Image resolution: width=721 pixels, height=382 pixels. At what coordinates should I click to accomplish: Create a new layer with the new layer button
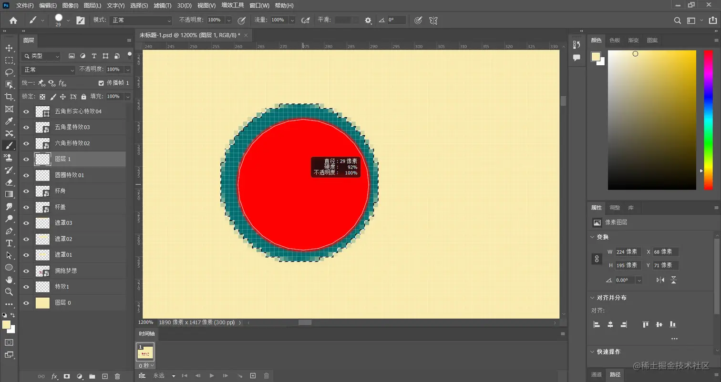(x=104, y=376)
